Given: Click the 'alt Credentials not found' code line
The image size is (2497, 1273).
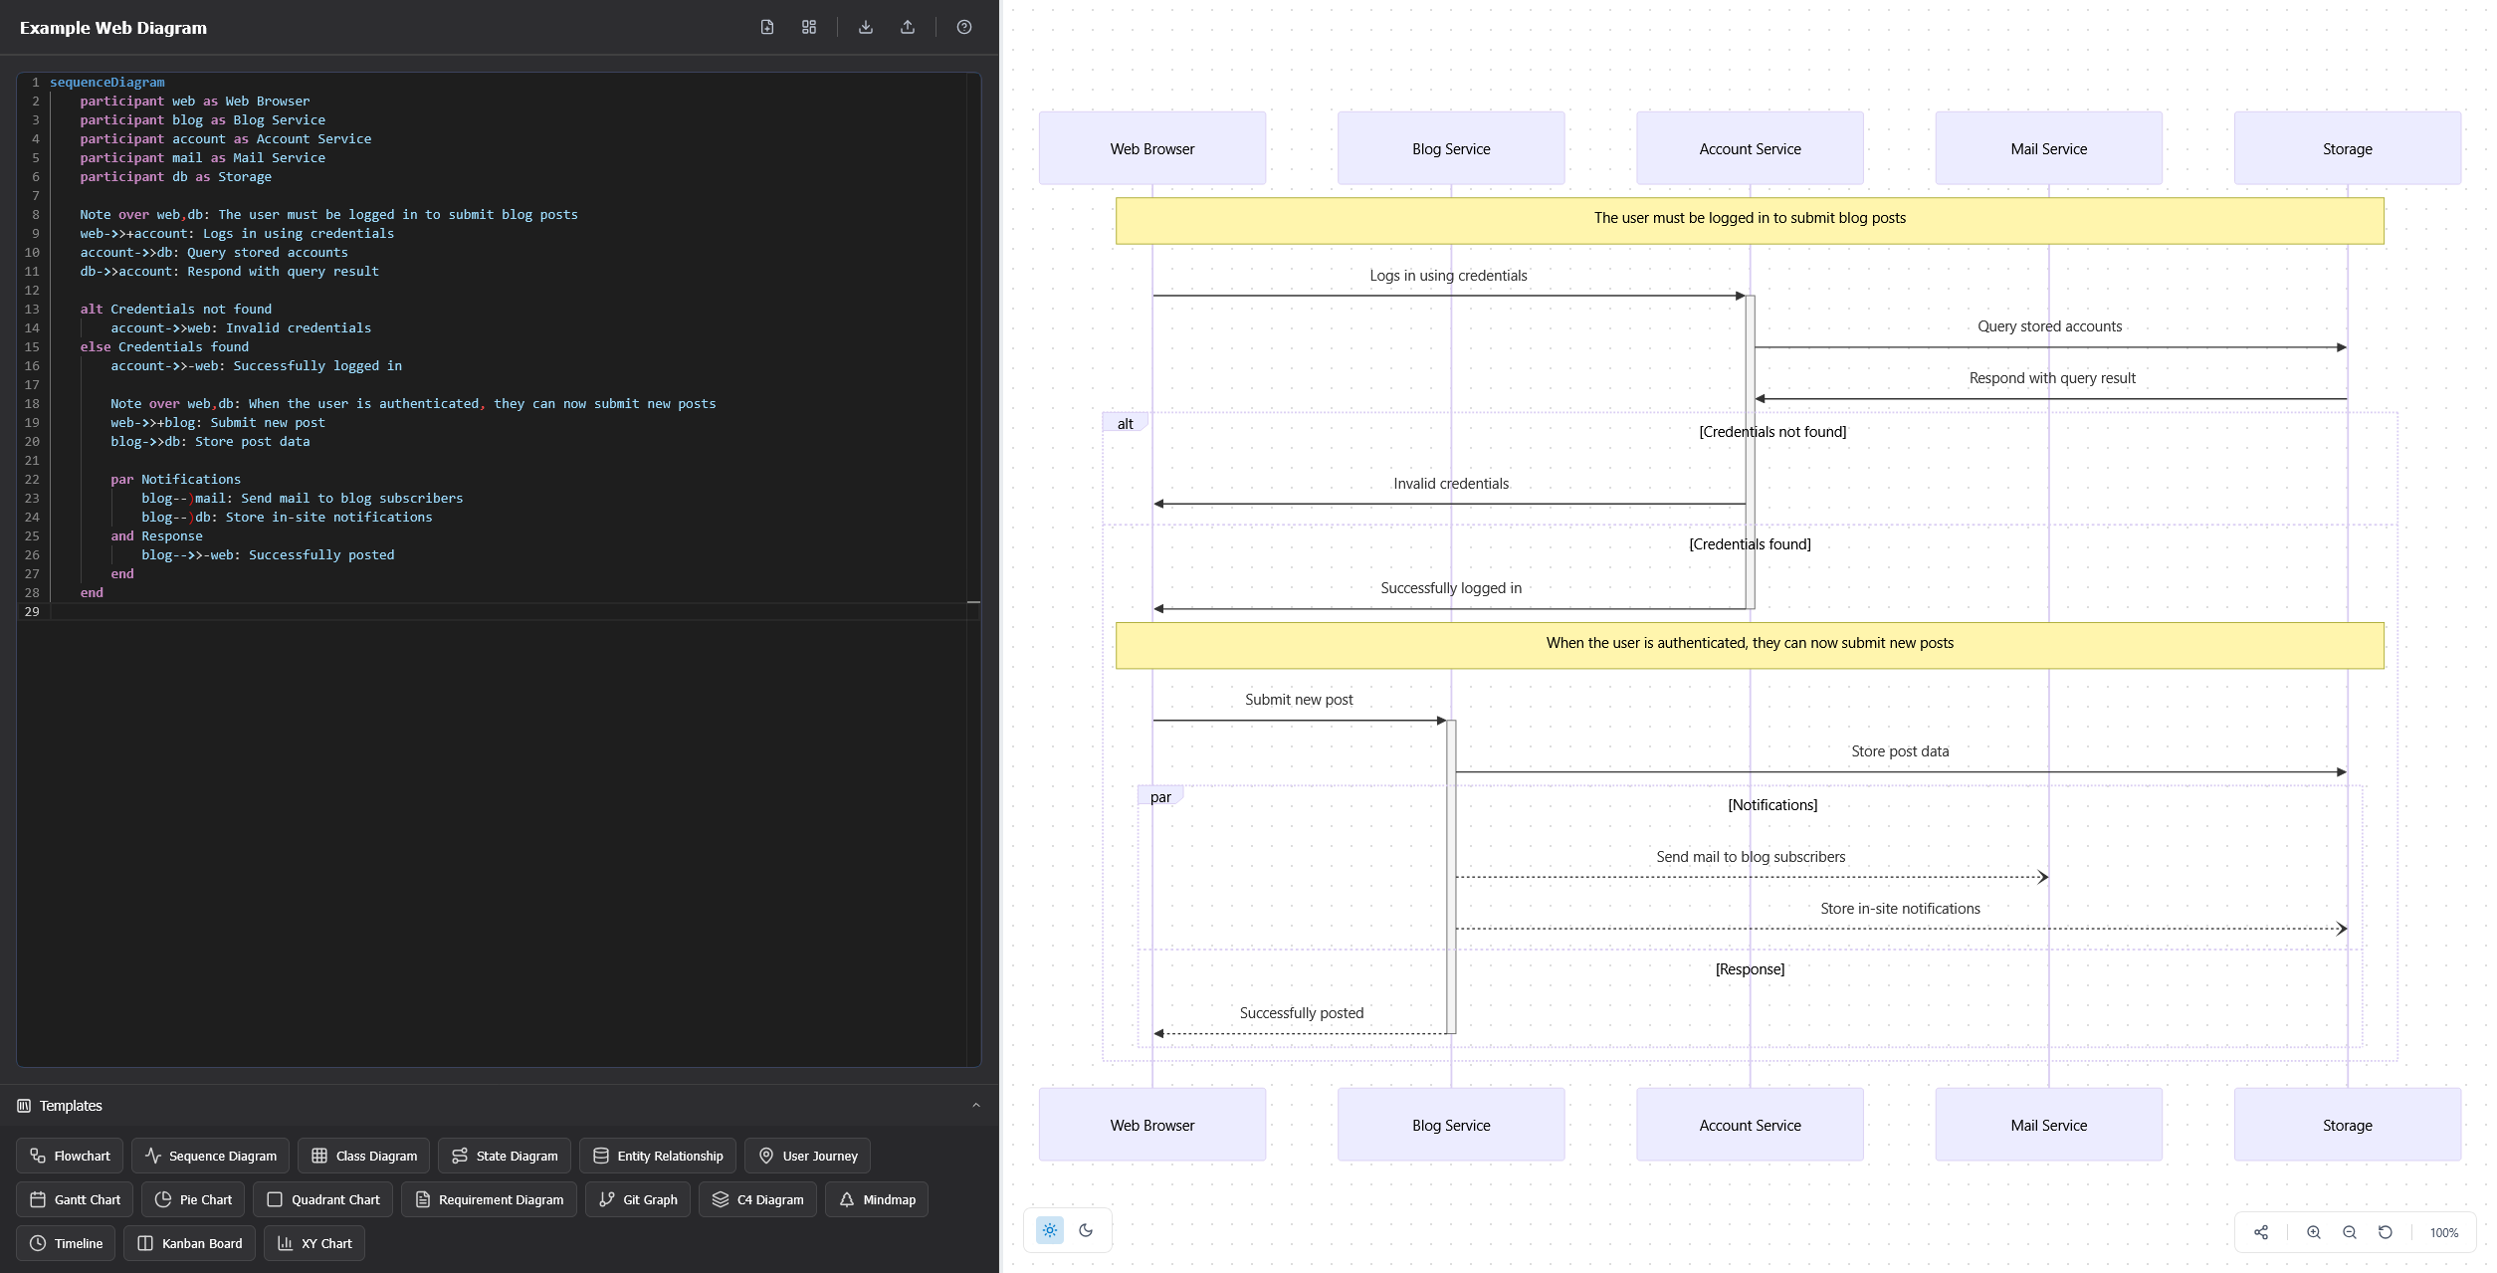Looking at the screenshot, I should pos(176,310).
